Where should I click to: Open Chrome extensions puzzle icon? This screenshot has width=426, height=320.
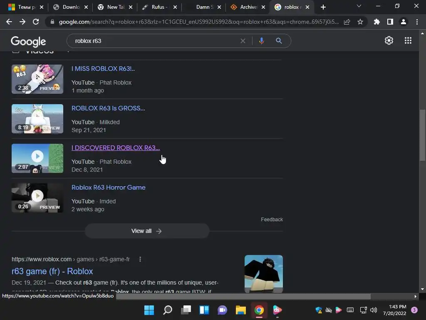click(377, 22)
